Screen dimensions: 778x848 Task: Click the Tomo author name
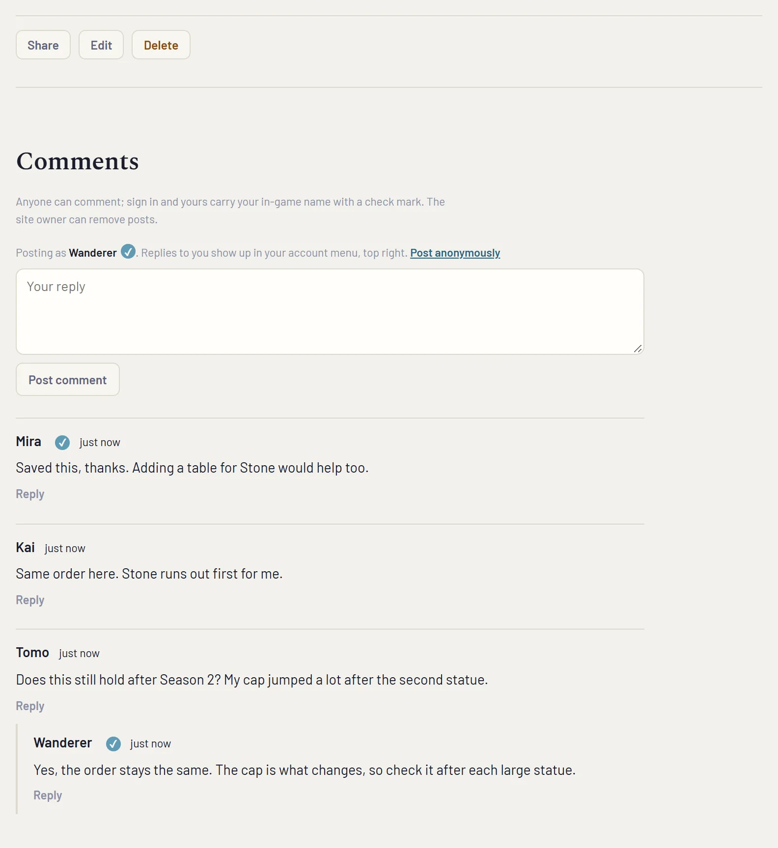coord(32,653)
